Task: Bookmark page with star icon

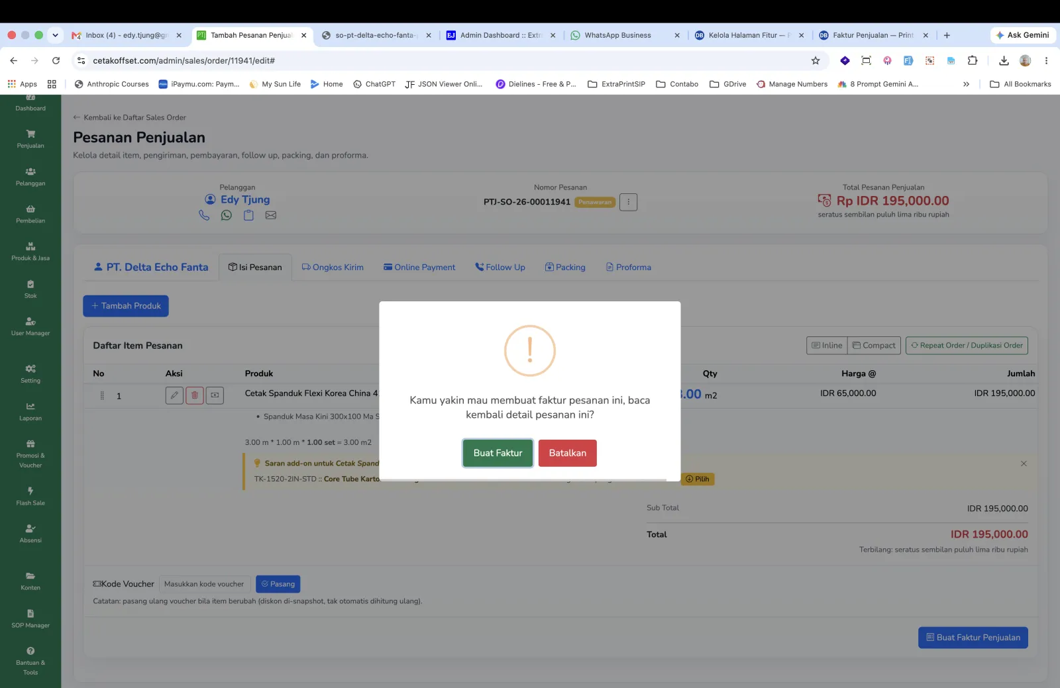Action: [816, 60]
